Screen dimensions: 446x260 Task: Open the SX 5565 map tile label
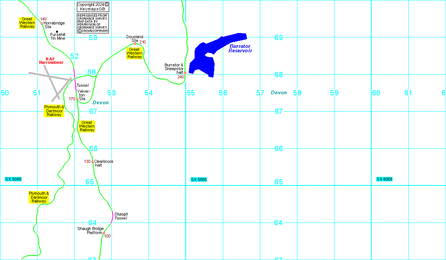click(x=199, y=180)
